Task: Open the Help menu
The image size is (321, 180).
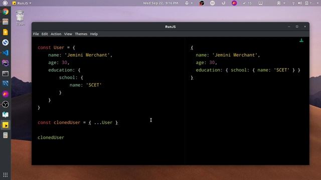Action: [x=94, y=34]
